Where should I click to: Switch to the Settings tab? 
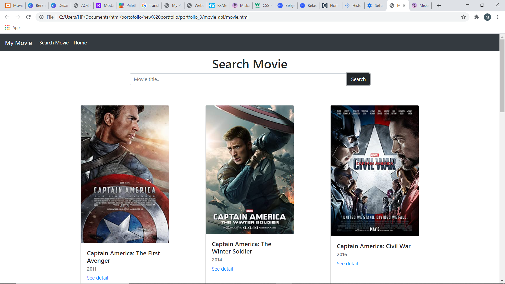376,6
